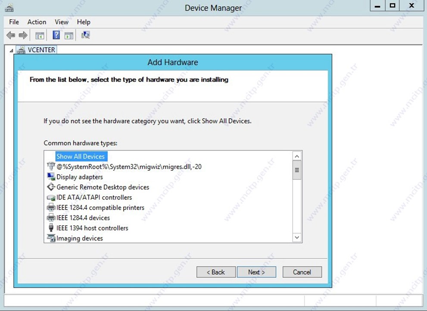
Task: Select Show All Devices in list
Action: (81, 156)
